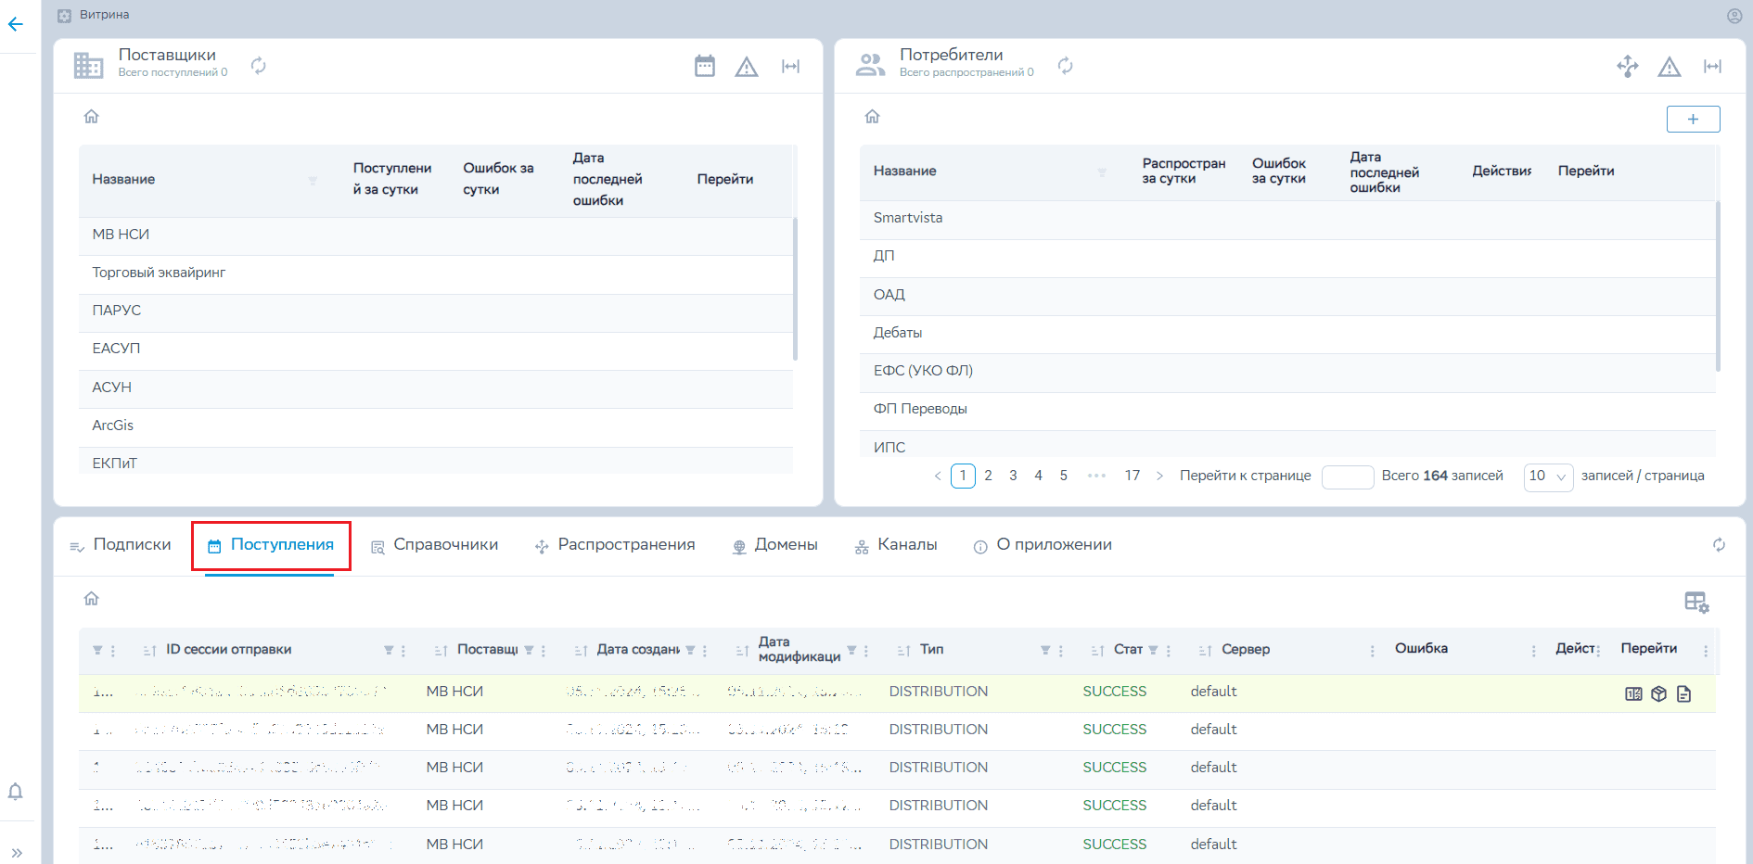Open the records per page dropdown

coord(1548,476)
